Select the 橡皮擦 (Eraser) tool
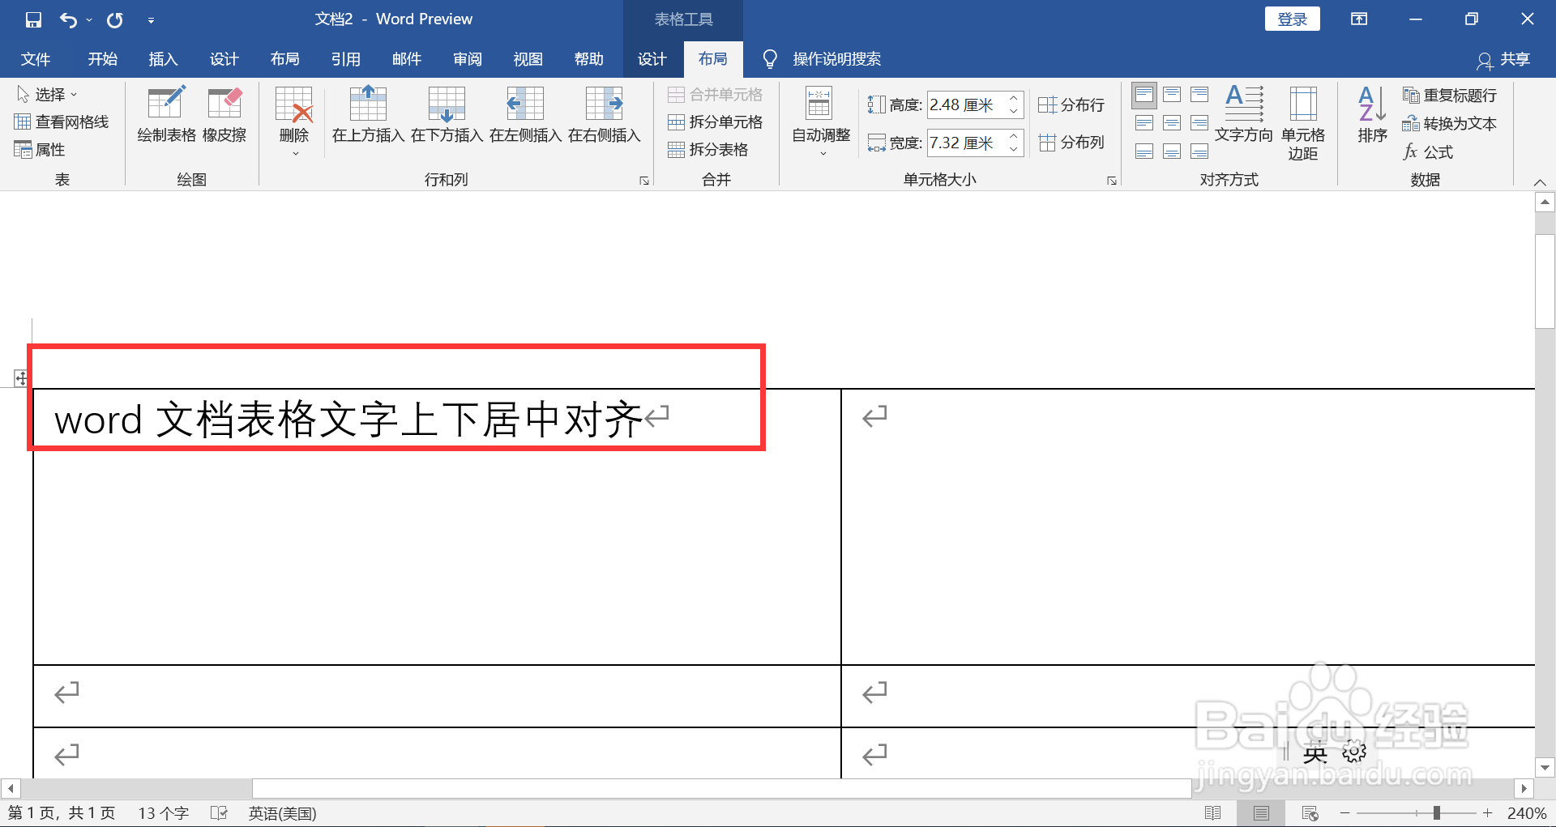The image size is (1556, 827). click(224, 113)
